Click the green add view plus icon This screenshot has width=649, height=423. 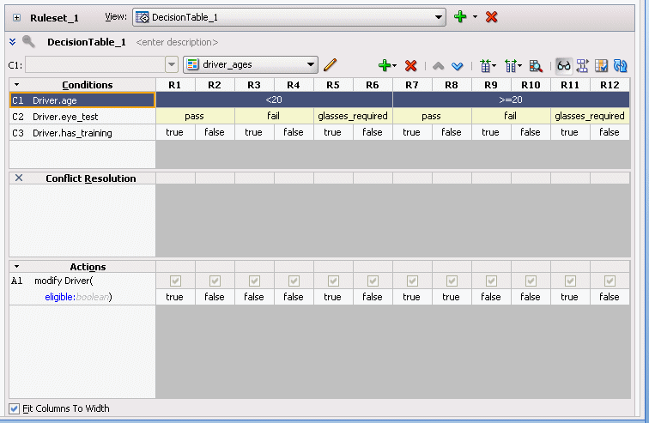coord(460,16)
